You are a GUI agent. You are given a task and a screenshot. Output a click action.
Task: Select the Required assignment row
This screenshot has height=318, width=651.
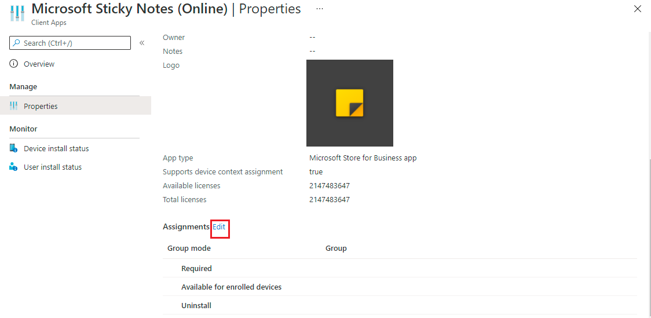400,268
